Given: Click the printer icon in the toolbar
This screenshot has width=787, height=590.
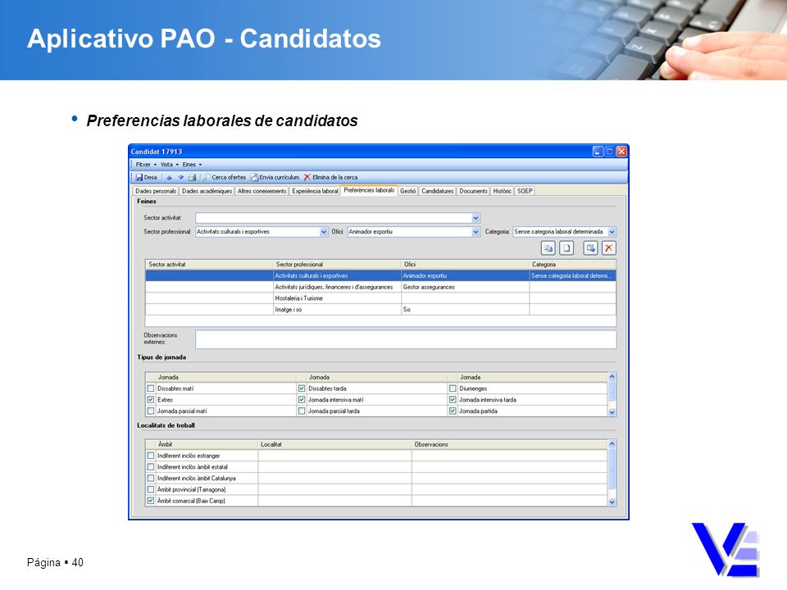Looking at the screenshot, I should 192,178.
